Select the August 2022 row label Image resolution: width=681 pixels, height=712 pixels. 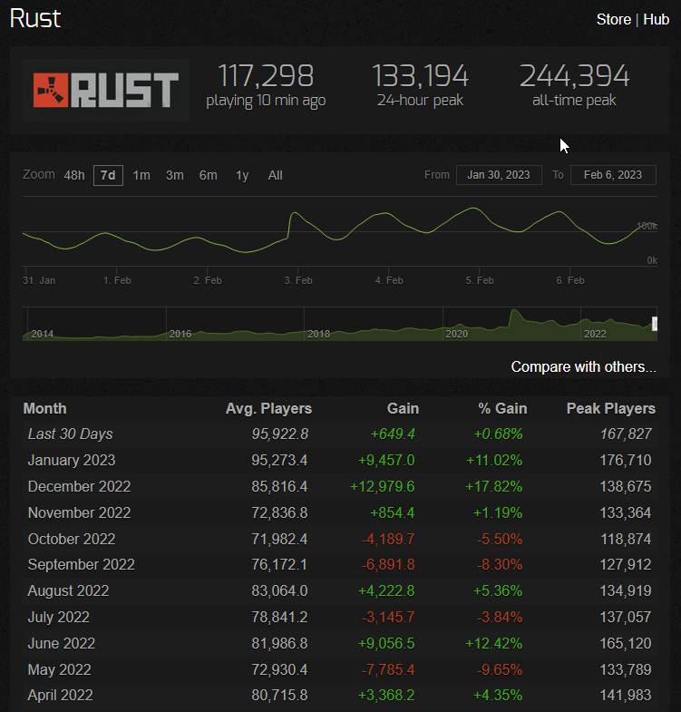(x=69, y=591)
